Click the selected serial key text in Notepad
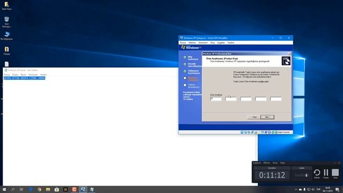 pos(24,78)
